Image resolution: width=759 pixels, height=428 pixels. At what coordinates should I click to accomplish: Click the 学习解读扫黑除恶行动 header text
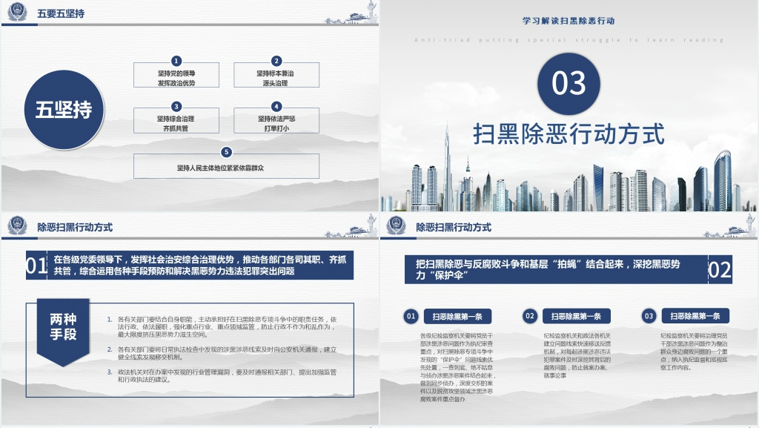pos(569,21)
